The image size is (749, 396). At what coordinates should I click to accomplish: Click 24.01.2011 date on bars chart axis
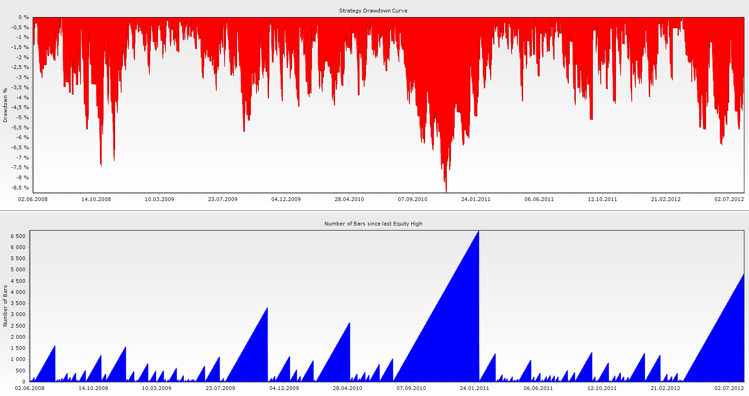coord(475,388)
